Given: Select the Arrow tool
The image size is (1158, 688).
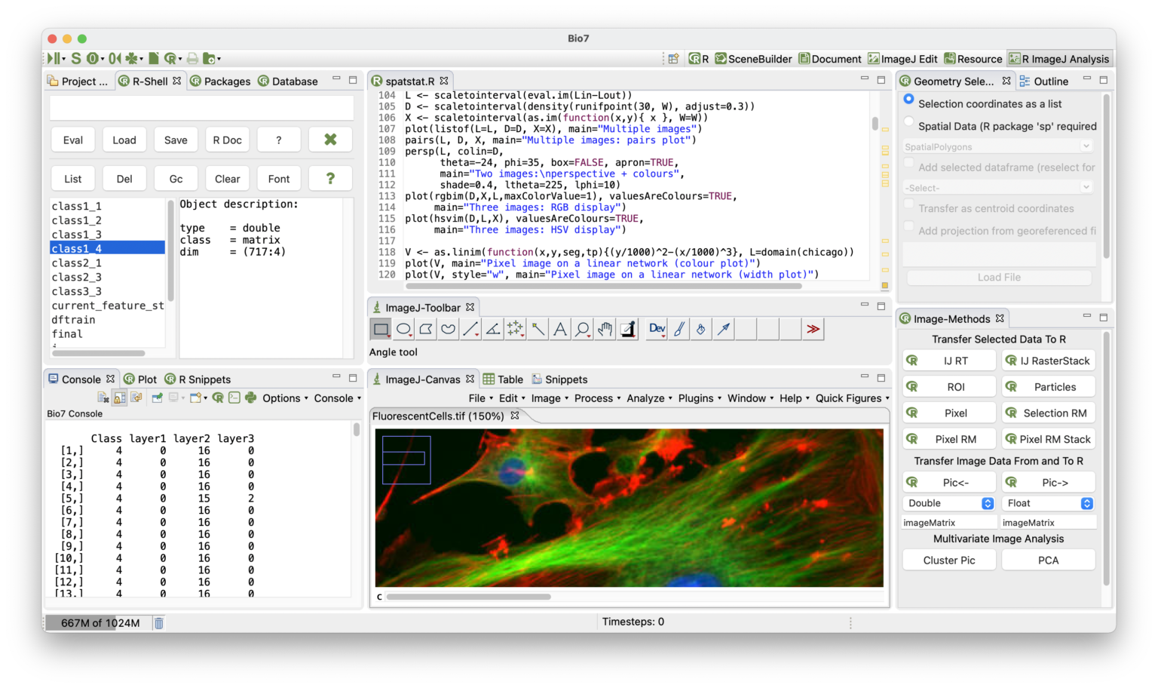Looking at the screenshot, I should [724, 329].
